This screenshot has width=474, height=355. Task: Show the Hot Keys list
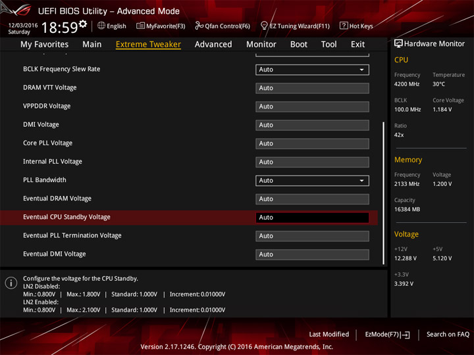coord(356,26)
